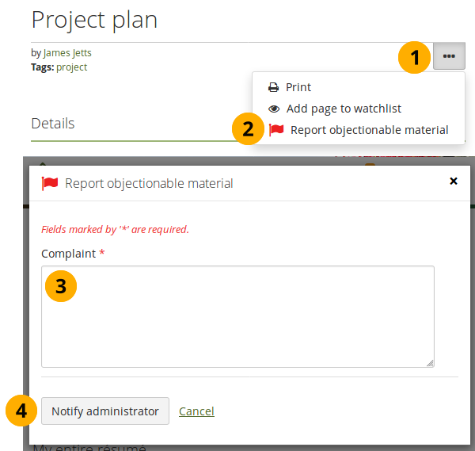475x451 pixels.
Task: Click the orange callout number 3
Action: (61, 285)
